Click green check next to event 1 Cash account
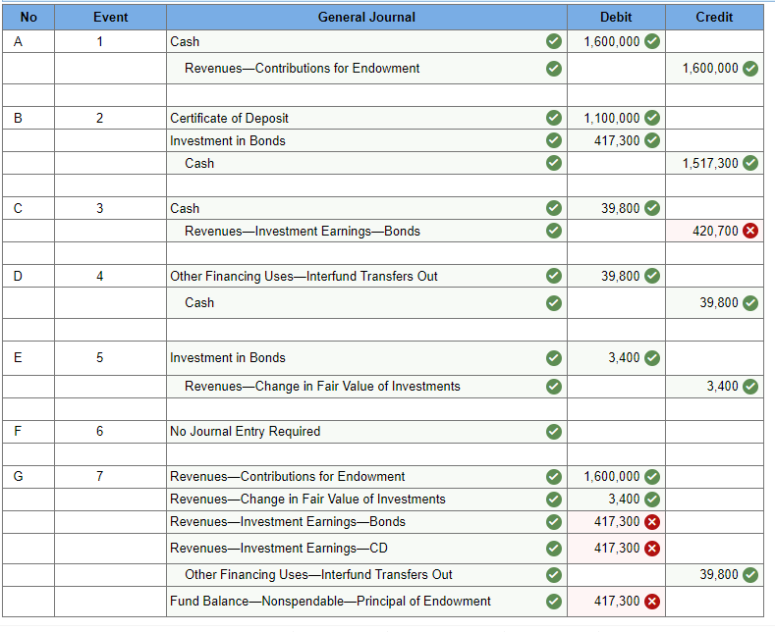775x632 pixels. 554,41
